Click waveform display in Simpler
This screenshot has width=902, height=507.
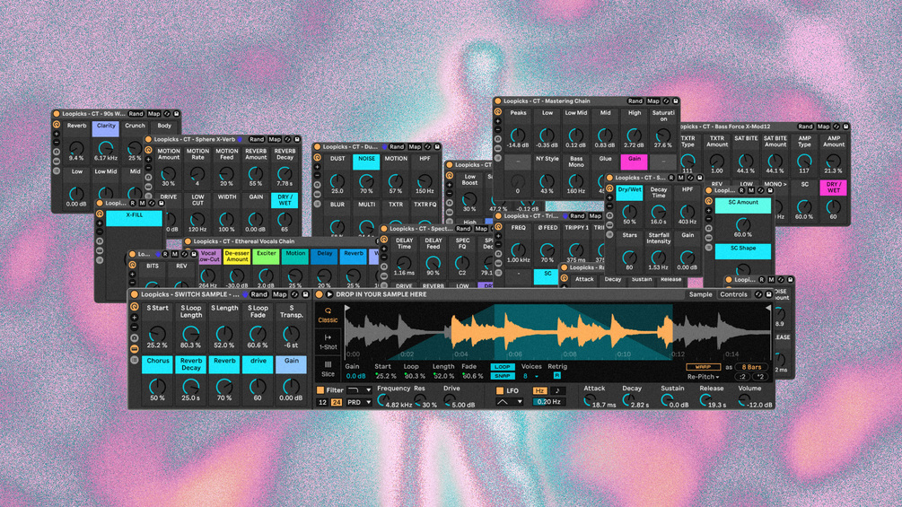point(557,332)
